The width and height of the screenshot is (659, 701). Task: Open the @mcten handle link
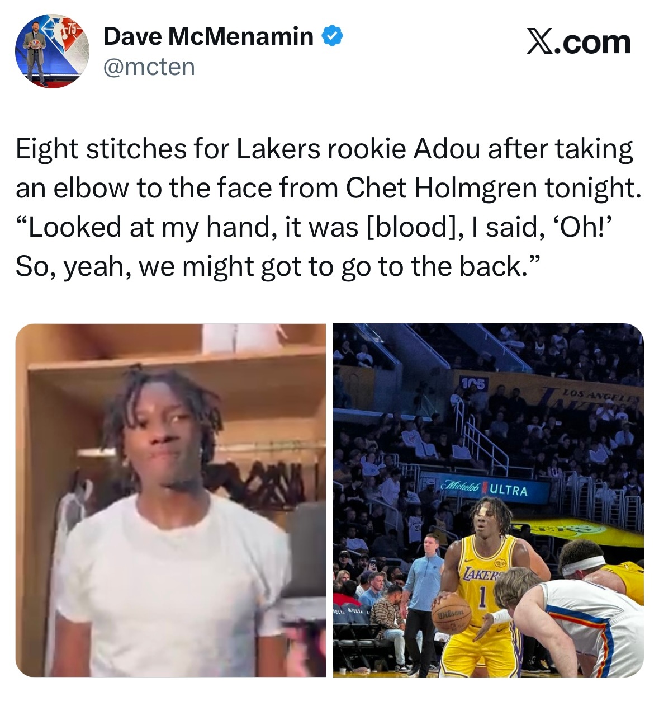pyautogui.click(x=149, y=68)
